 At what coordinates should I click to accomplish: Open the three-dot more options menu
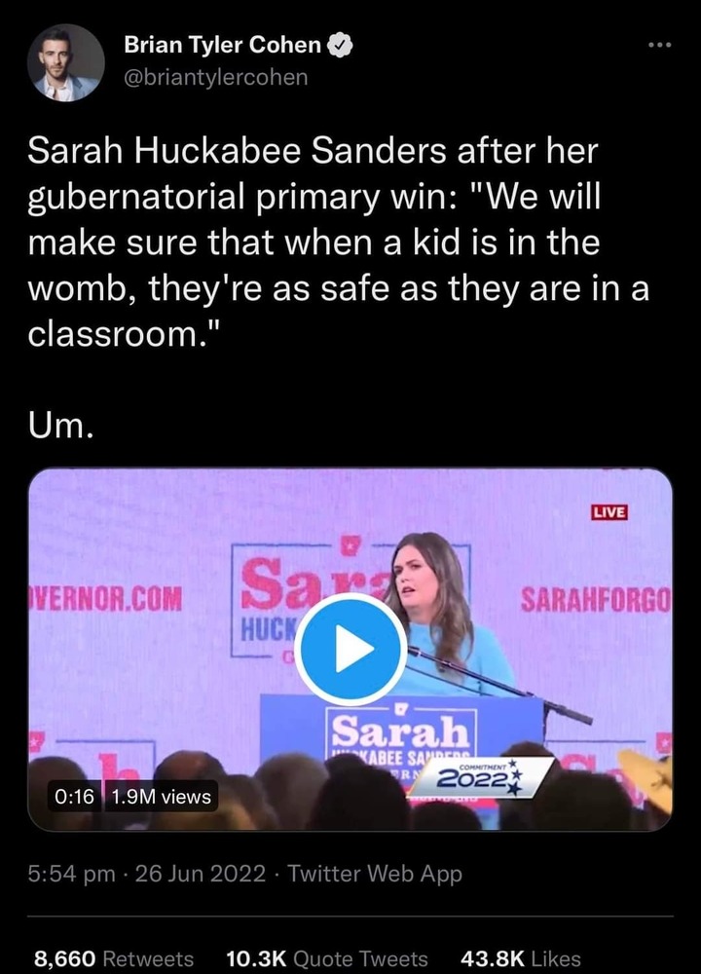[x=660, y=45]
